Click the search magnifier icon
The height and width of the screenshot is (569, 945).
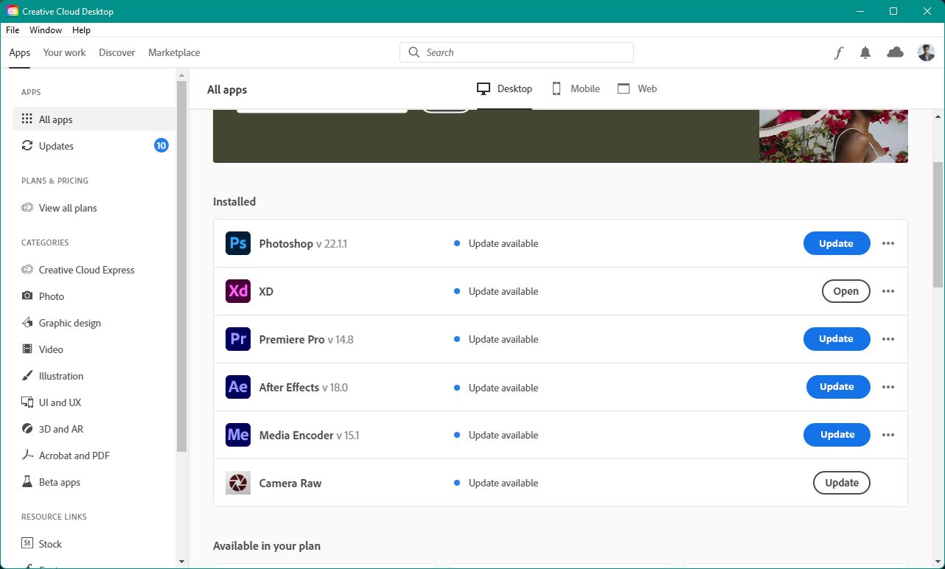[414, 52]
